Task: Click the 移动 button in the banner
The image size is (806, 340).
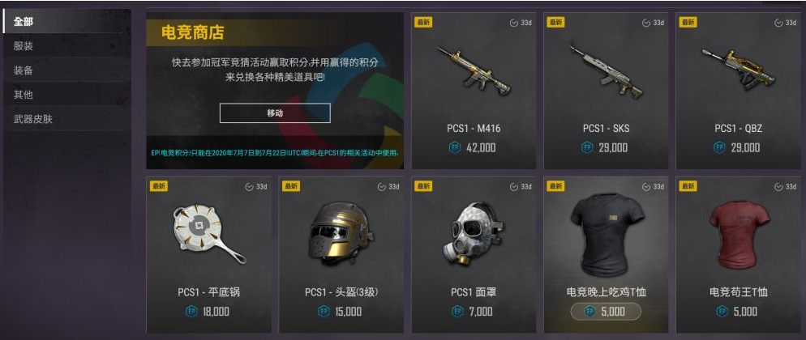Action: pyautogui.click(x=275, y=113)
